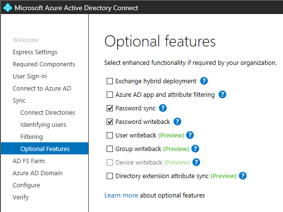Viewport: 283px width, 212px height.
Task: Click the 'Password sync' label text
Action: [x=135, y=108]
